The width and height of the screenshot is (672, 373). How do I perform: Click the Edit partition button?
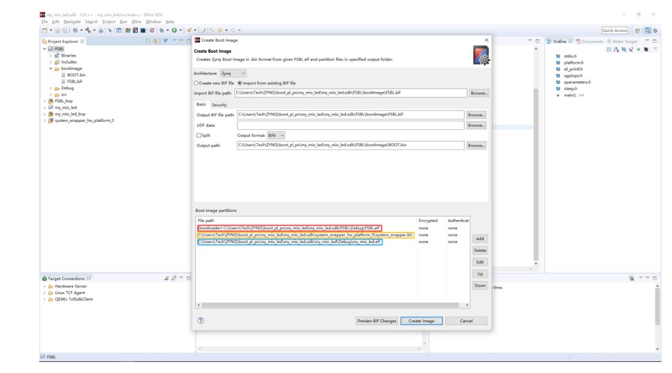pos(480,262)
